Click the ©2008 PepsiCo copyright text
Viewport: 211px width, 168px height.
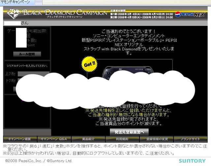tap(39, 161)
